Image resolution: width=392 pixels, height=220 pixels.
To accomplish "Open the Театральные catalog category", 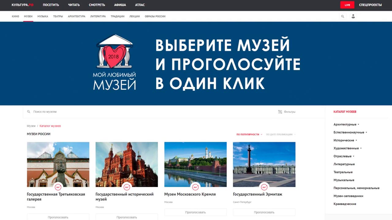I will pos(343,172).
